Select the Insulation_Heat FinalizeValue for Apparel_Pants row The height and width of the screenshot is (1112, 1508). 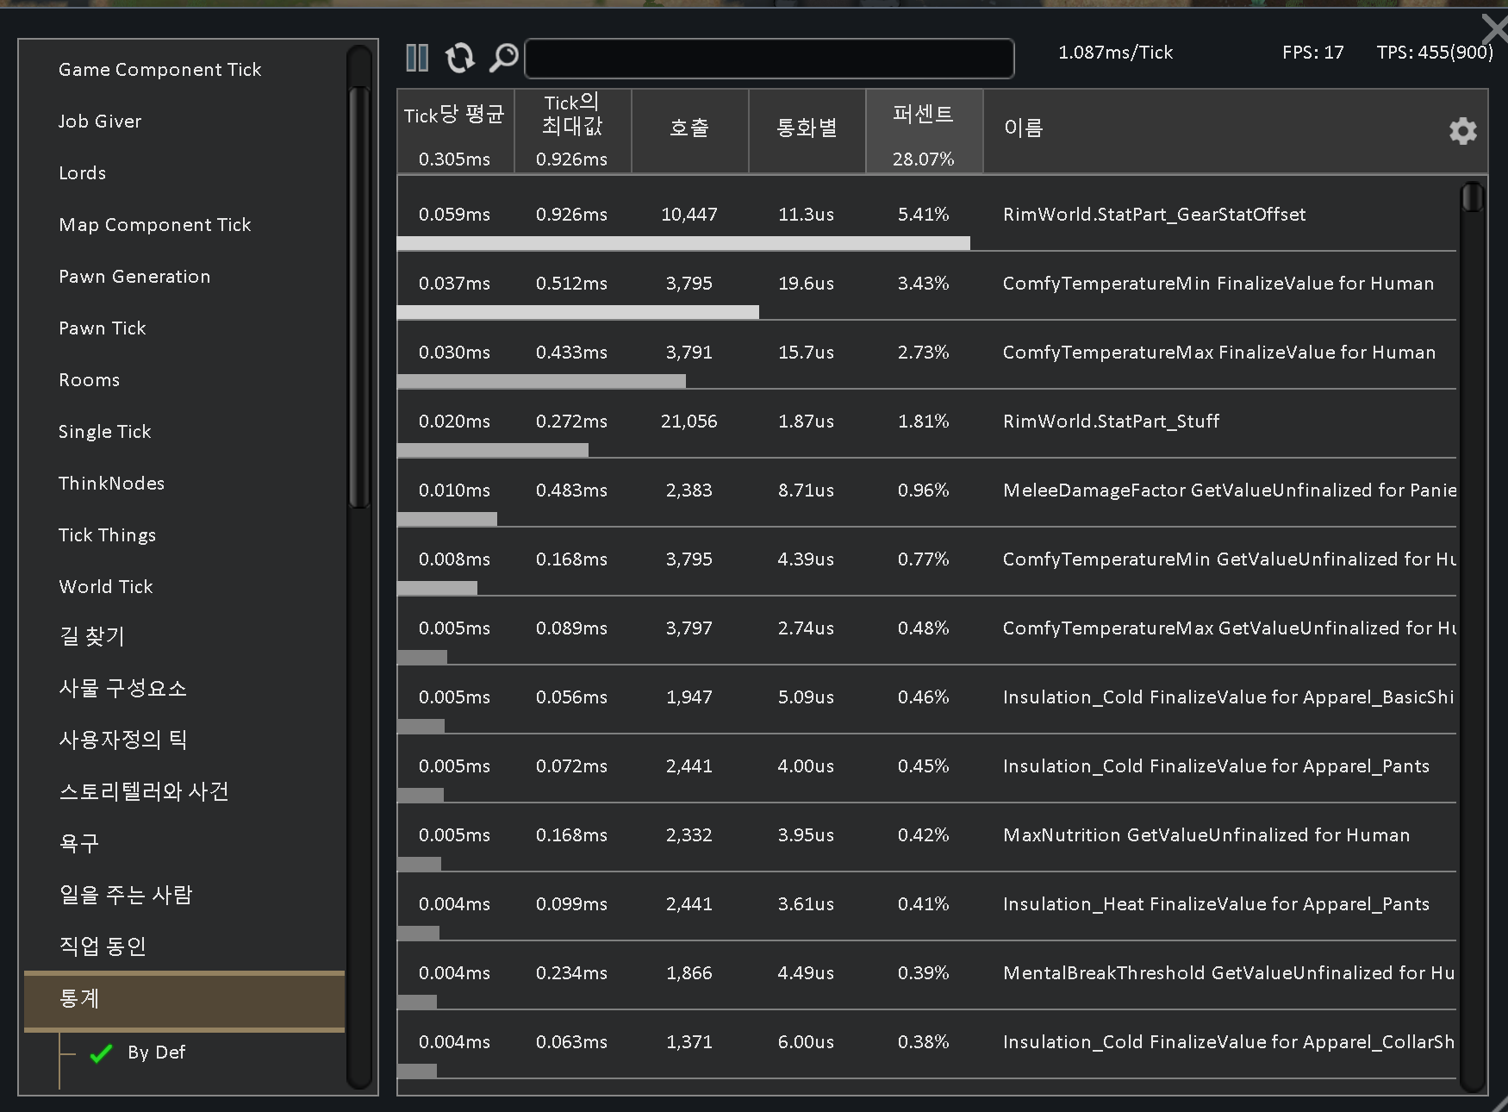(926, 904)
